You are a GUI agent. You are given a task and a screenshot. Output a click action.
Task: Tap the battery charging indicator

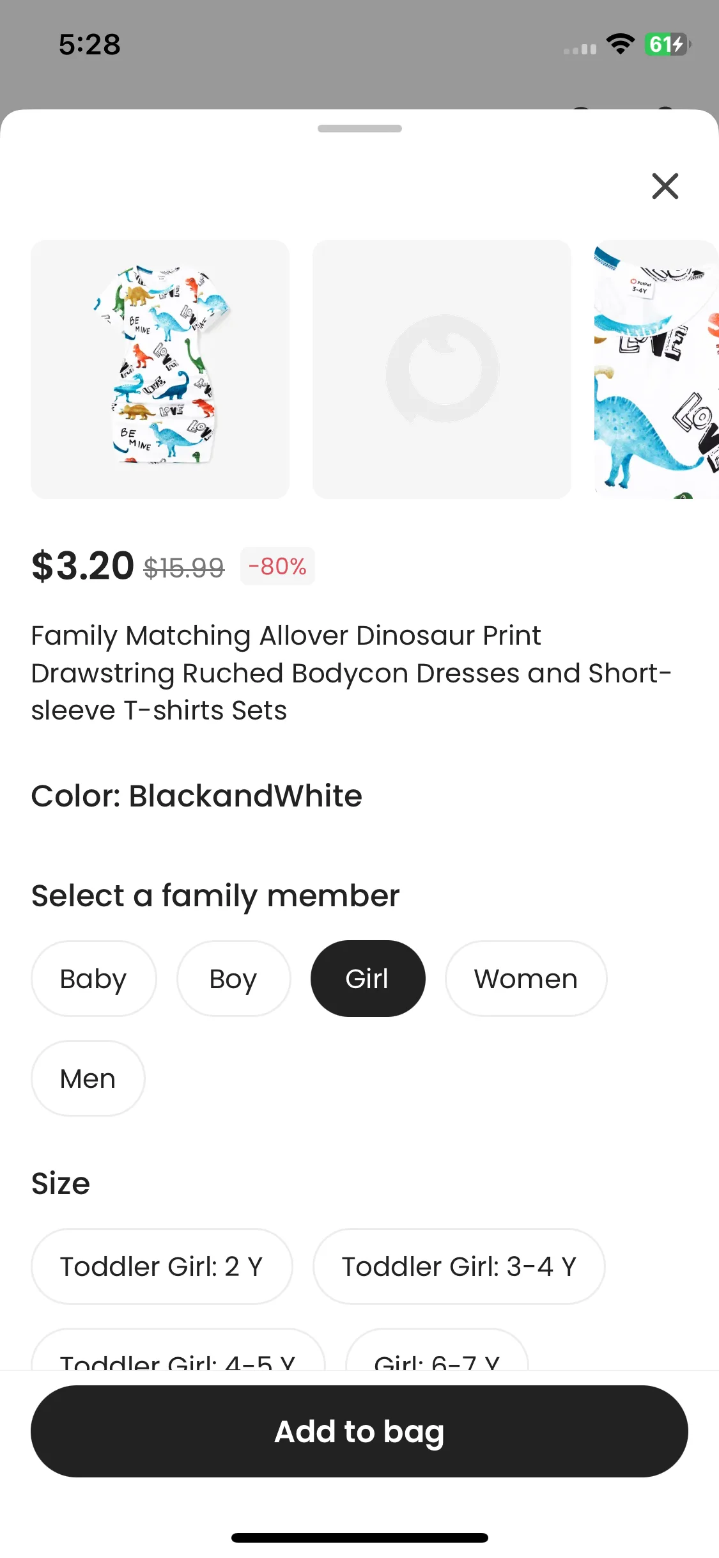[667, 44]
